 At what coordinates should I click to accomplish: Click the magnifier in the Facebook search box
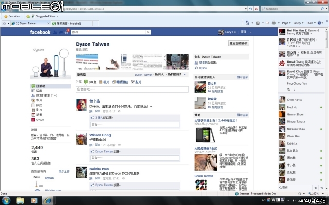pyautogui.click(x=148, y=32)
